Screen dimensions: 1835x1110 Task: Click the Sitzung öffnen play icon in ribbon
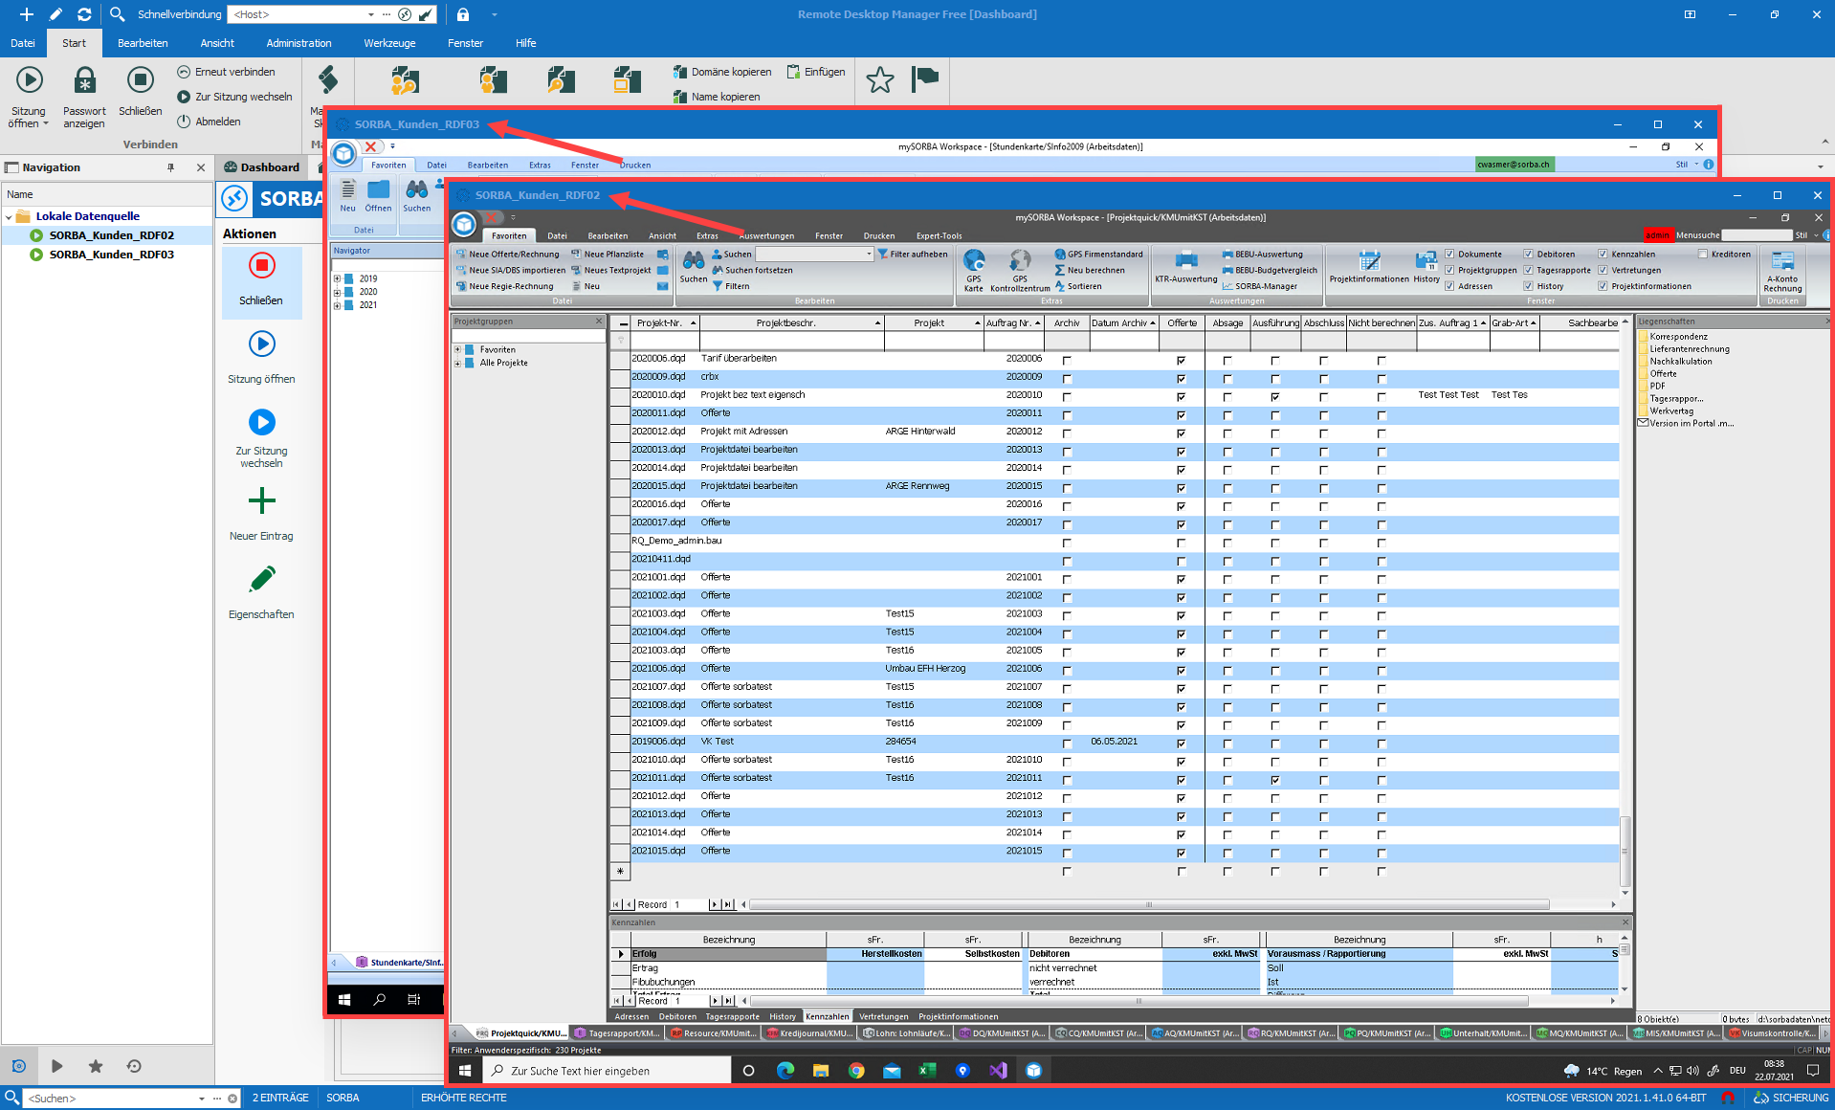[29, 80]
